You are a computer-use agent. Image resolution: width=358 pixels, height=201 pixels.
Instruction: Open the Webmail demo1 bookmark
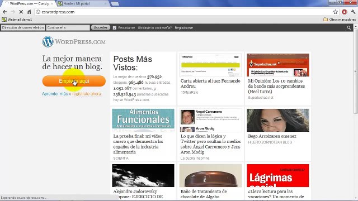point(17,20)
